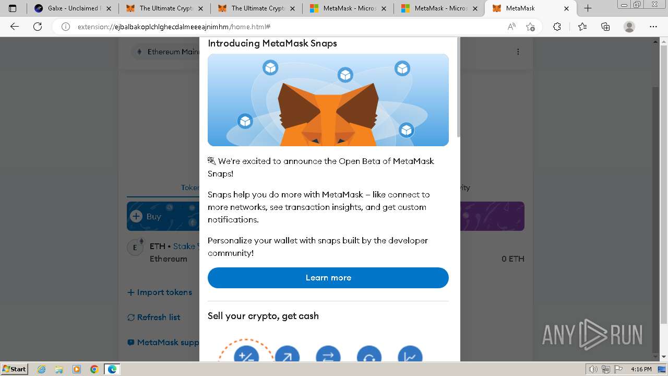The width and height of the screenshot is (668, 376).
Task: Click the 4:16 PM system clock
Action: (x=641, y=369)
